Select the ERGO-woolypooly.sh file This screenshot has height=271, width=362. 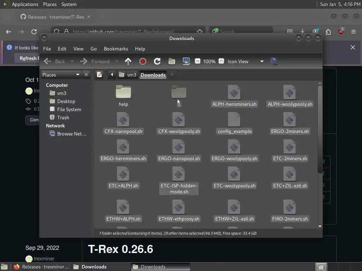234,150
